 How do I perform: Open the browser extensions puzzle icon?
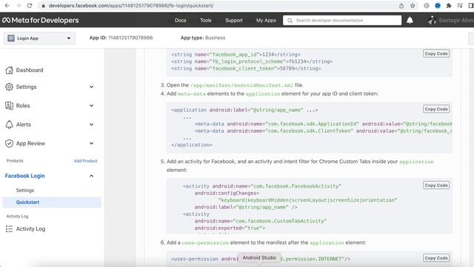[449, 5]
